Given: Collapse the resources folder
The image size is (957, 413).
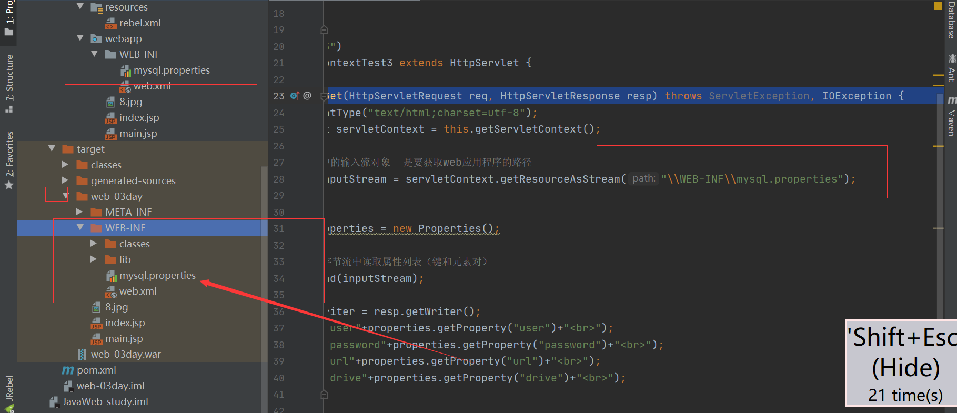Looking at the screenshot, I should click(x=80, y=7).
